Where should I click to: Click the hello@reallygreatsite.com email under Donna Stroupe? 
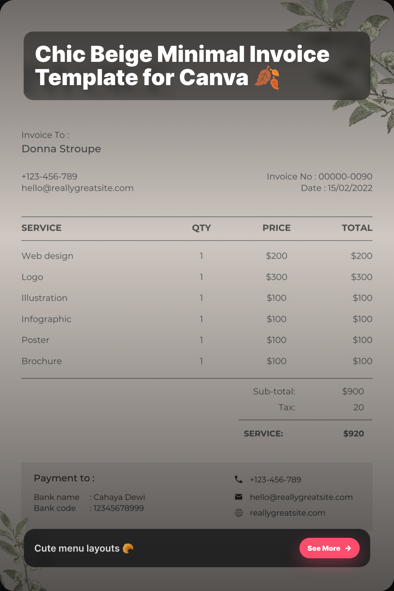[x=78, y=188]
